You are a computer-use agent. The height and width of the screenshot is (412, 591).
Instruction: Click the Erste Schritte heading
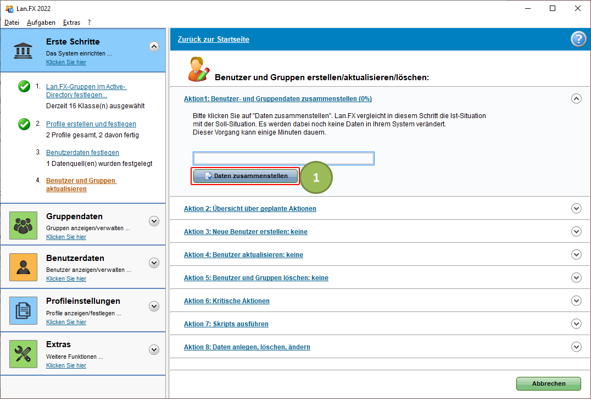coord(73,41)
